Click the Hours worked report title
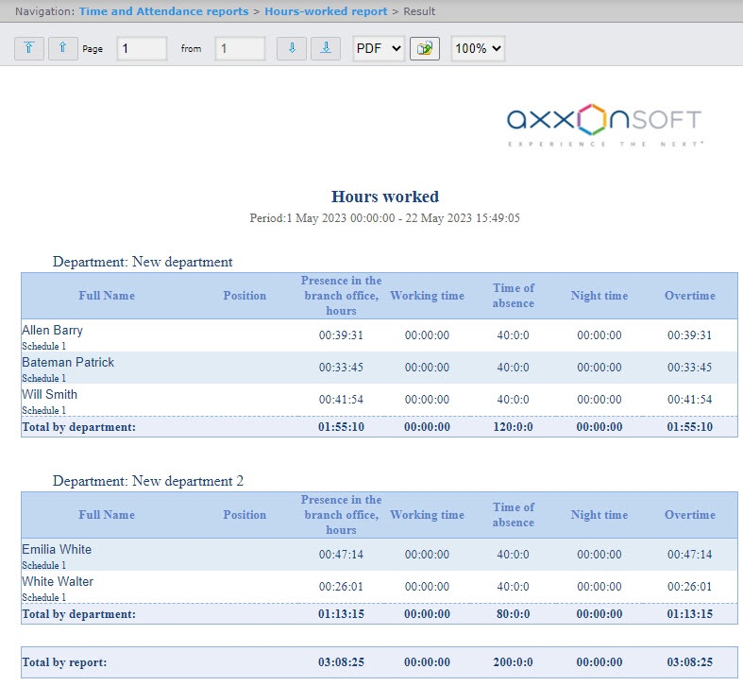The height and width of the screenshot is (686, 743). [x=384, y=197]
